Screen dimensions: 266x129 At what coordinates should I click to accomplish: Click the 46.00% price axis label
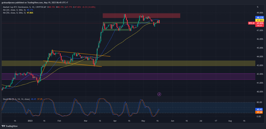coord(260,39)
